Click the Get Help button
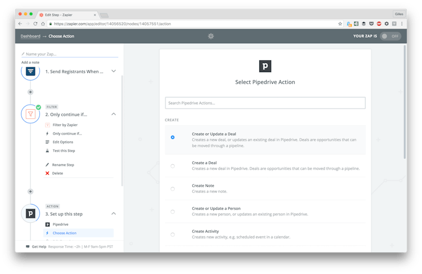 pos(36,246)
